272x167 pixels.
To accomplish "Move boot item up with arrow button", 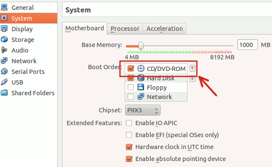I will click(192, 68).
